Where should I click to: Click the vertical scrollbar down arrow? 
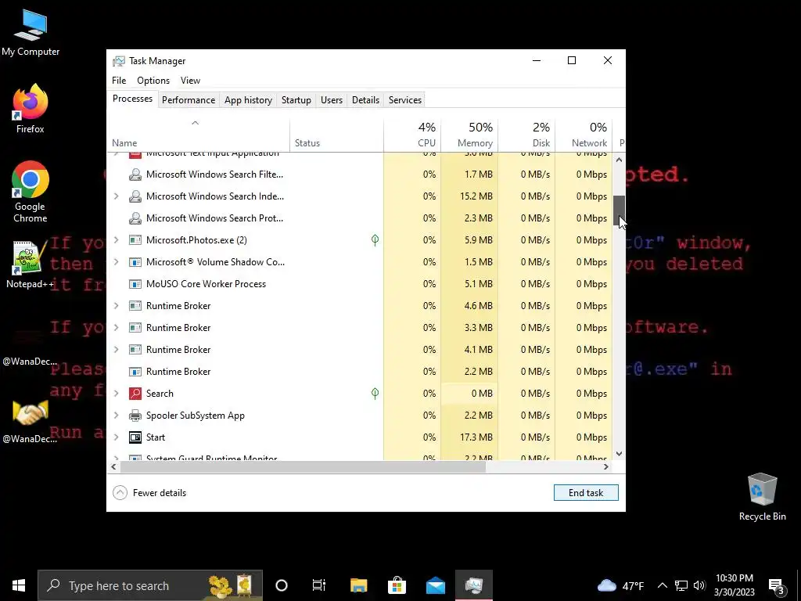(x=620, y=454)
